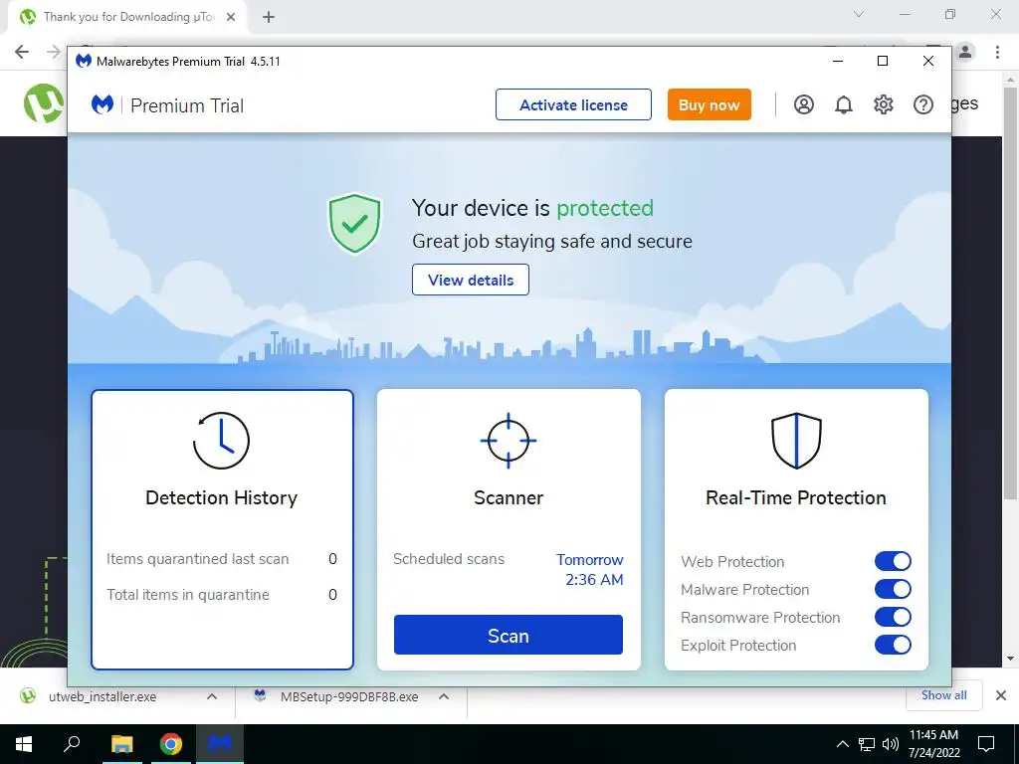Click the Chrome page scrollbar
Image resolution: width=1019 pixels, height=764 pixels.
click(1010, 292)
